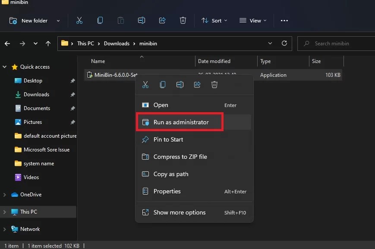This screenshot has width=375, height=249.
Task: Open the Sort dropdown
Action: [x=214, y=20]
